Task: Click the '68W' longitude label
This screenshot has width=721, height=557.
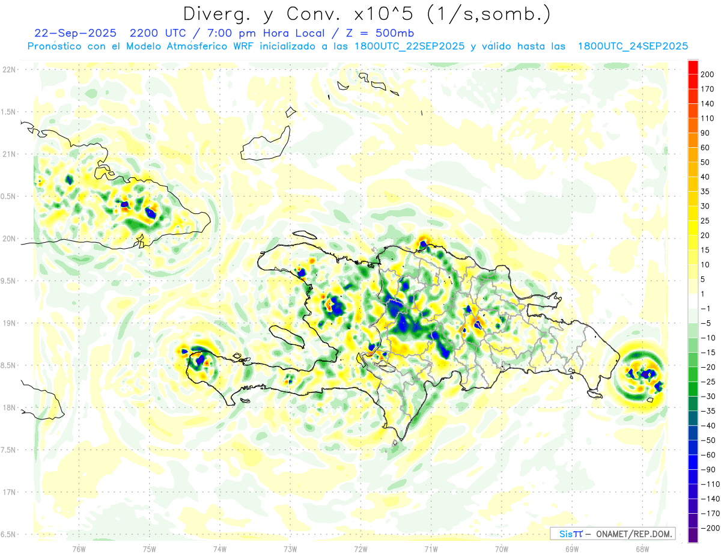Action: (x=642, y=549)
